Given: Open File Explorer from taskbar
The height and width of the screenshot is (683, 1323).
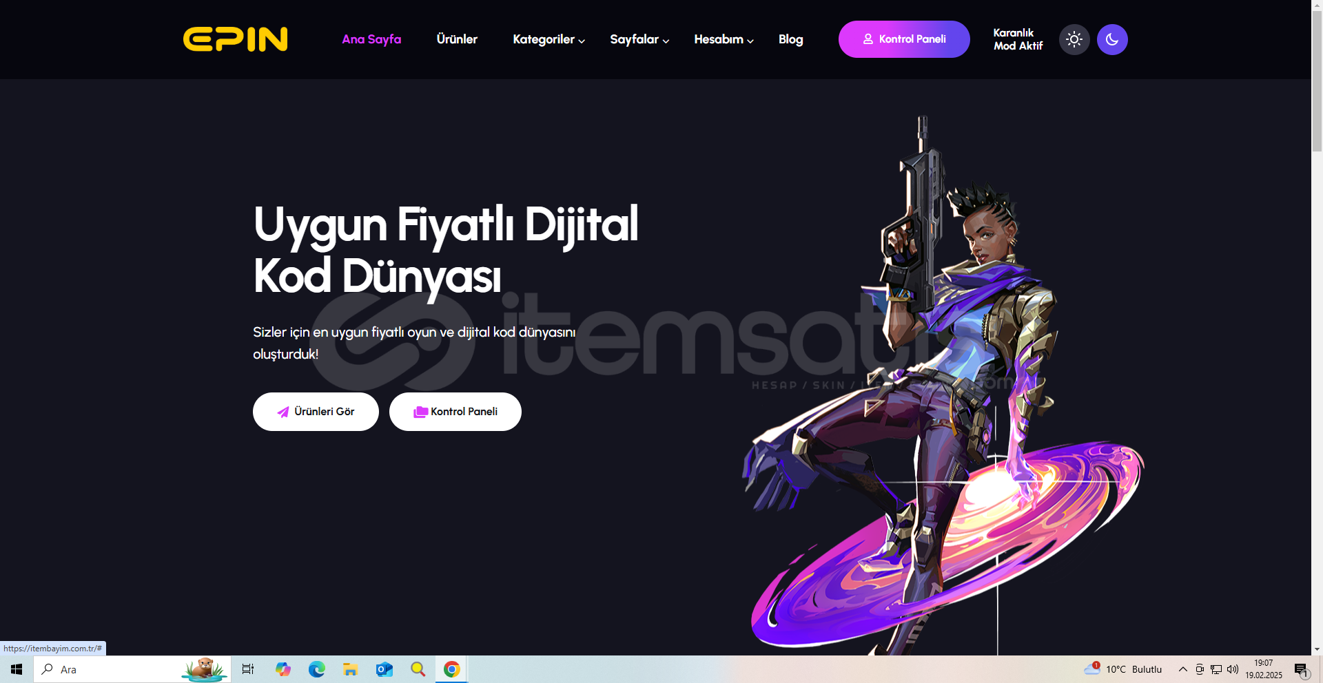Looking at the screenshot, I should tap(350, 669).
